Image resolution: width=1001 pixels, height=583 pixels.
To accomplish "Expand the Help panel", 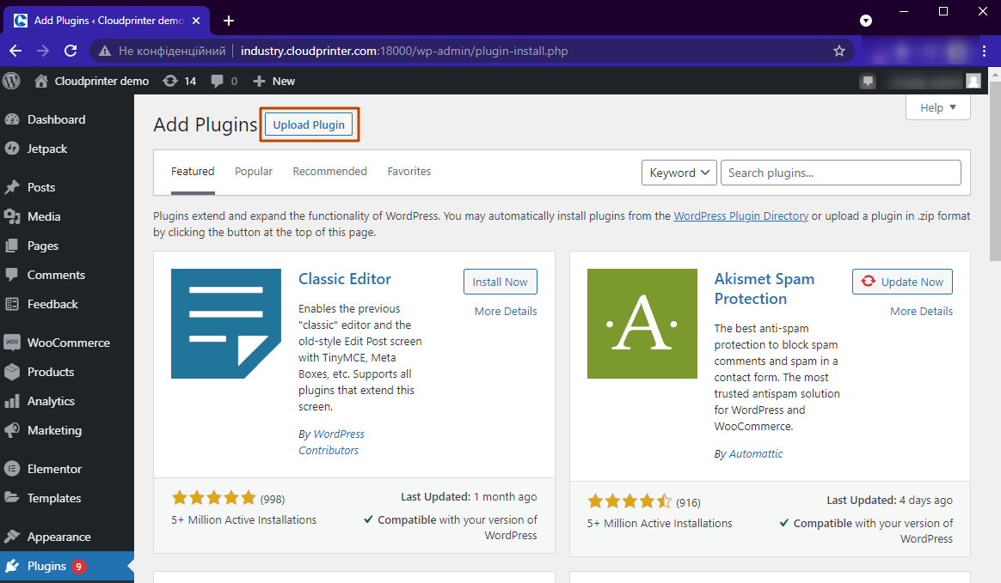I will pos(938,107).
